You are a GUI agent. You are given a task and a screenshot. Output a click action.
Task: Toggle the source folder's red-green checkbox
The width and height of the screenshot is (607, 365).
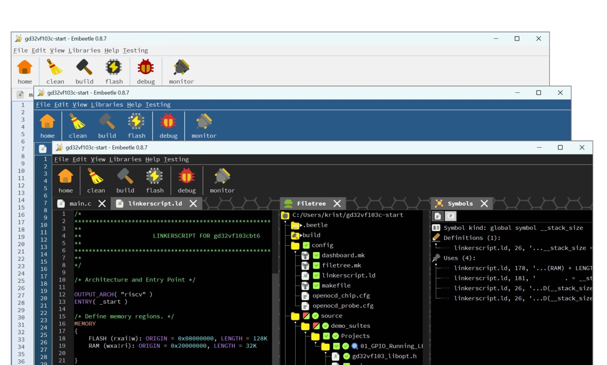(x=306, y=316)
